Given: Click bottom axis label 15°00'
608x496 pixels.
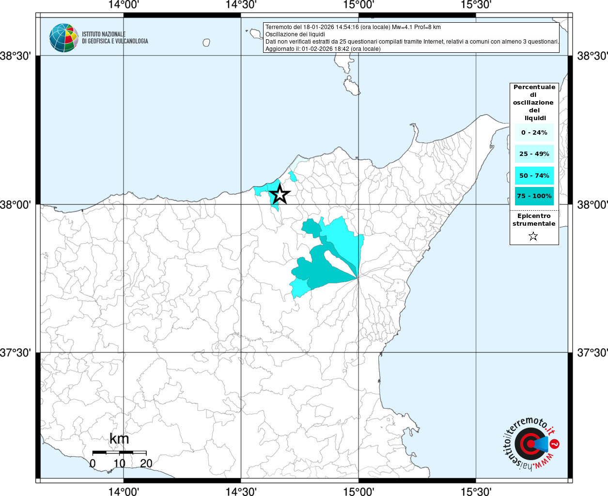Looking at the screenshot, I should click(359, 491).
